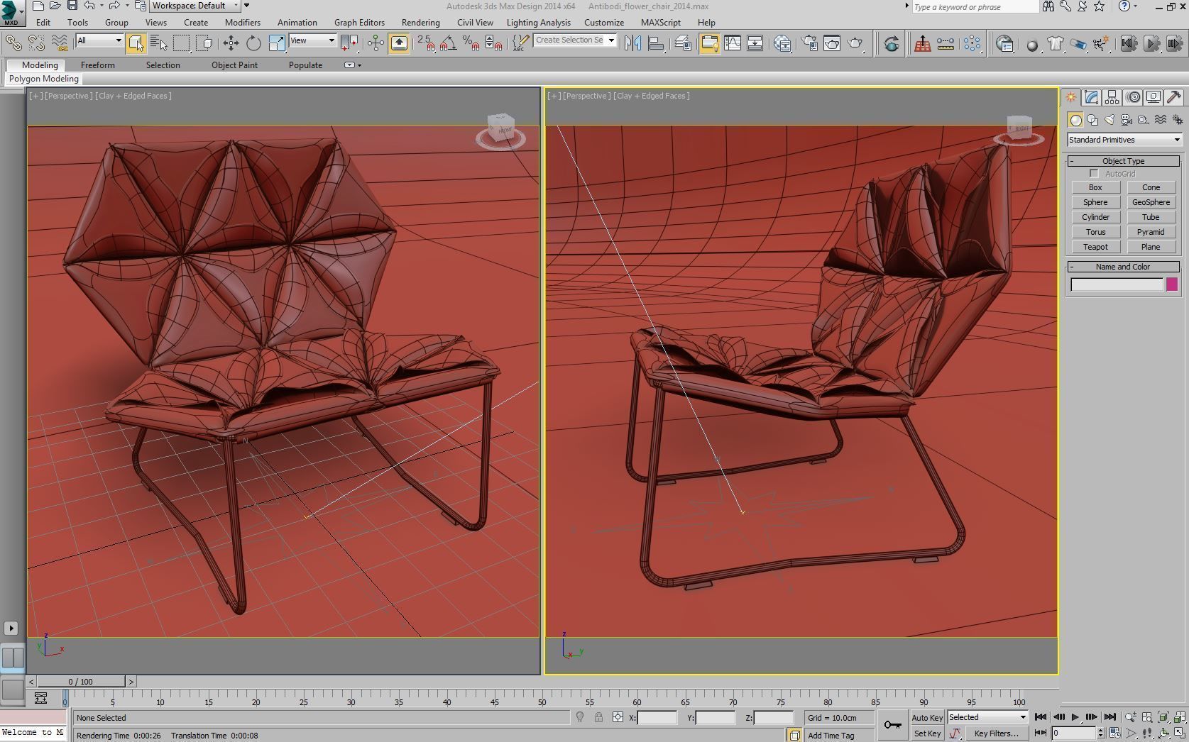
Task: Activate the Select and Move tool
Action: pyautogui.click(x=231, y=43)
